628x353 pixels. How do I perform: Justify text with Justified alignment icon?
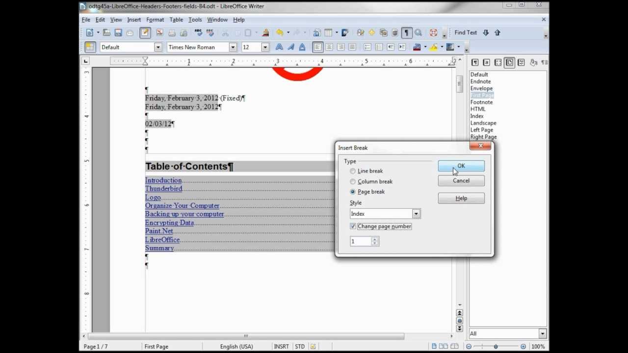point(352,47)
